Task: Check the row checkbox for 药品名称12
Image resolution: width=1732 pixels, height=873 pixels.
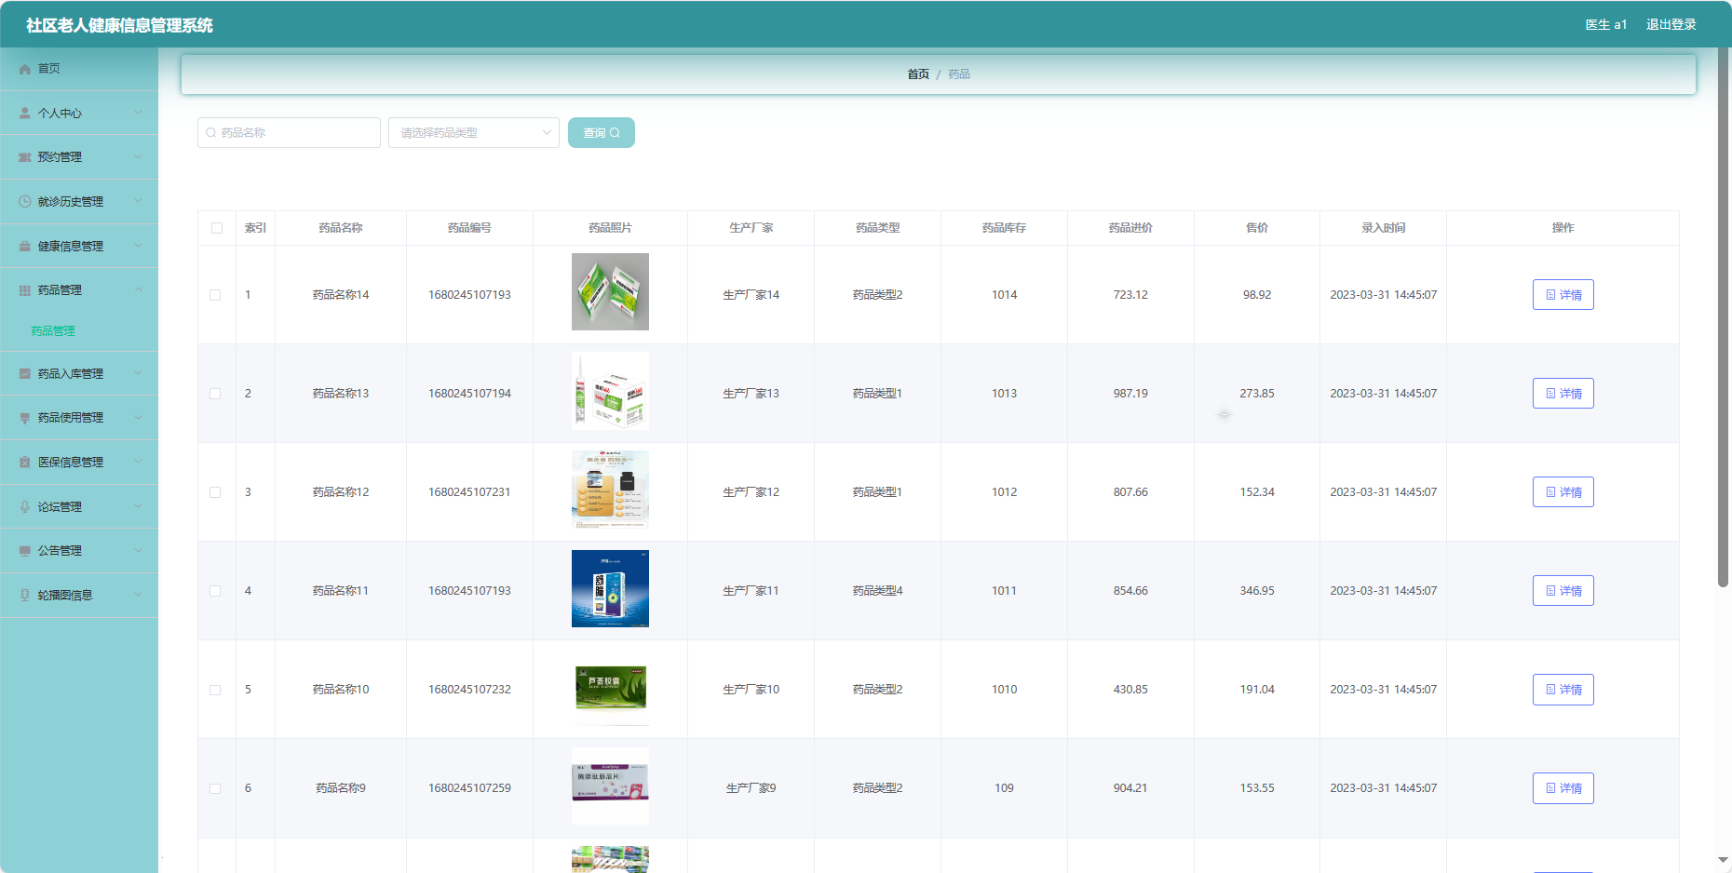Action: 215,492
